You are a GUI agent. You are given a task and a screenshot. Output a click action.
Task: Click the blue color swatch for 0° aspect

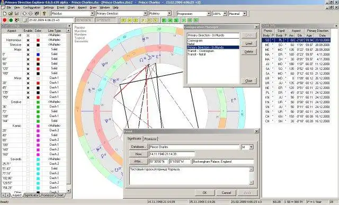(38, 54)
